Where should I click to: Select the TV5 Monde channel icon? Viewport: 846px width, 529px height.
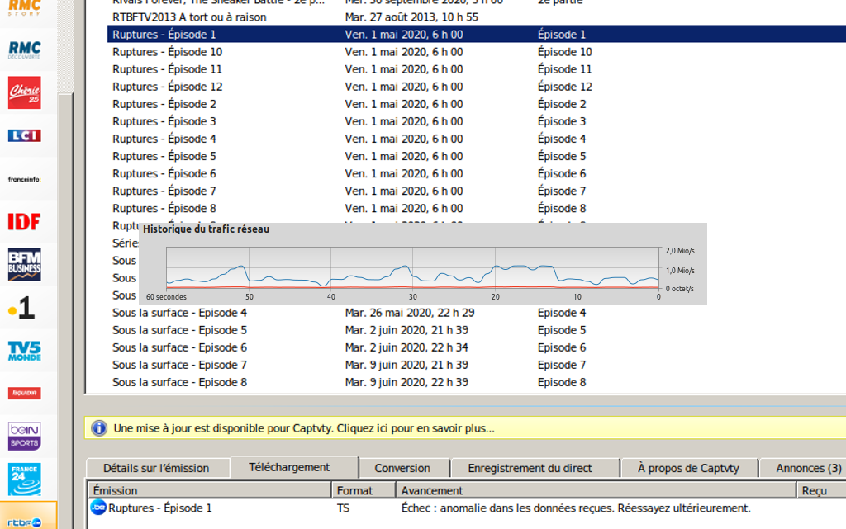[x=24, y=351]
